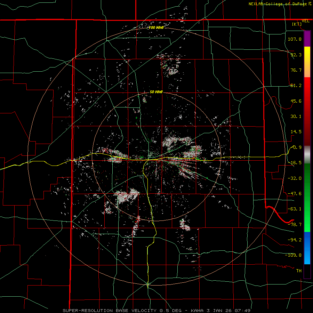313x313 pixels.
Task: Click the -16.5 velocity scale value
Action: coord(295,163)
